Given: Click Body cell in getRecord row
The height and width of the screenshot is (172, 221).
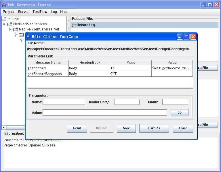Looking at the screenshot, I should 89,68.
